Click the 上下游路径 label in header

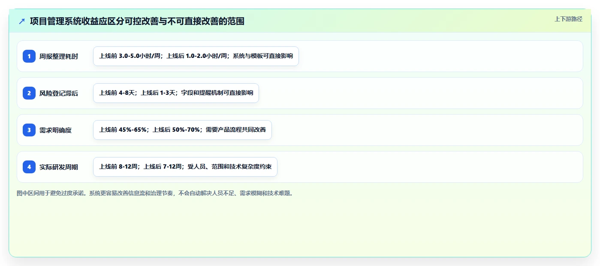click(568, 19)
